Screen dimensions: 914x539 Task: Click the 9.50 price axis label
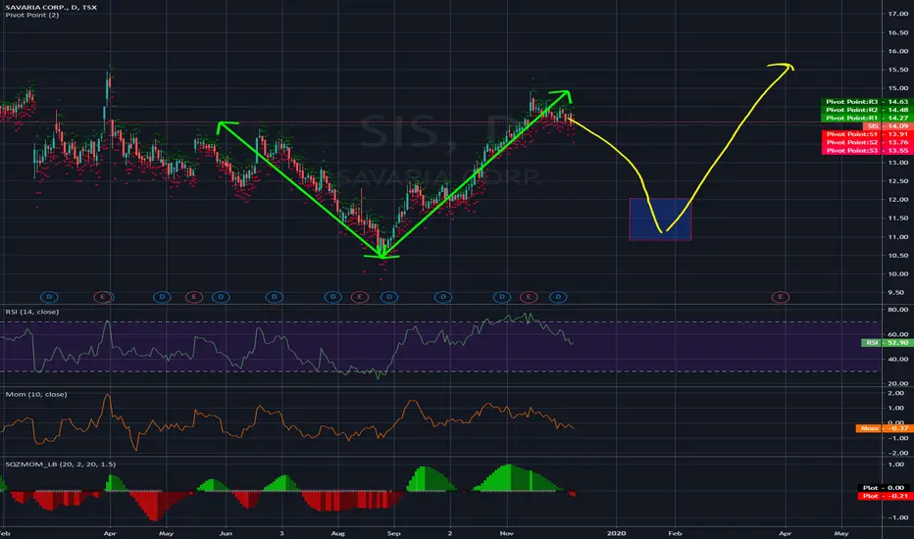[898, 293]
